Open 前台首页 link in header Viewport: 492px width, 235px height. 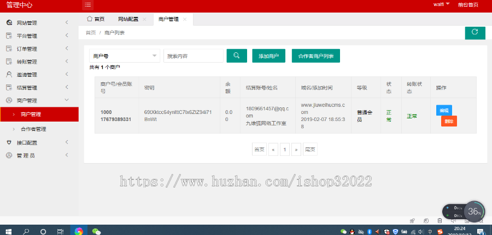468,5
